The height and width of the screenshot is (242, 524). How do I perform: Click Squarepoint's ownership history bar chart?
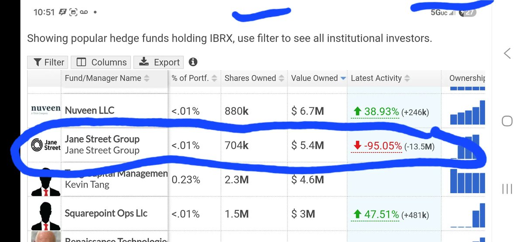(468, 215)
